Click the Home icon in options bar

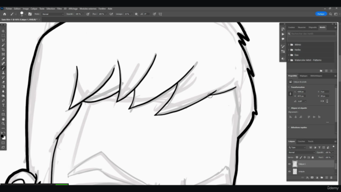point(5,14)
